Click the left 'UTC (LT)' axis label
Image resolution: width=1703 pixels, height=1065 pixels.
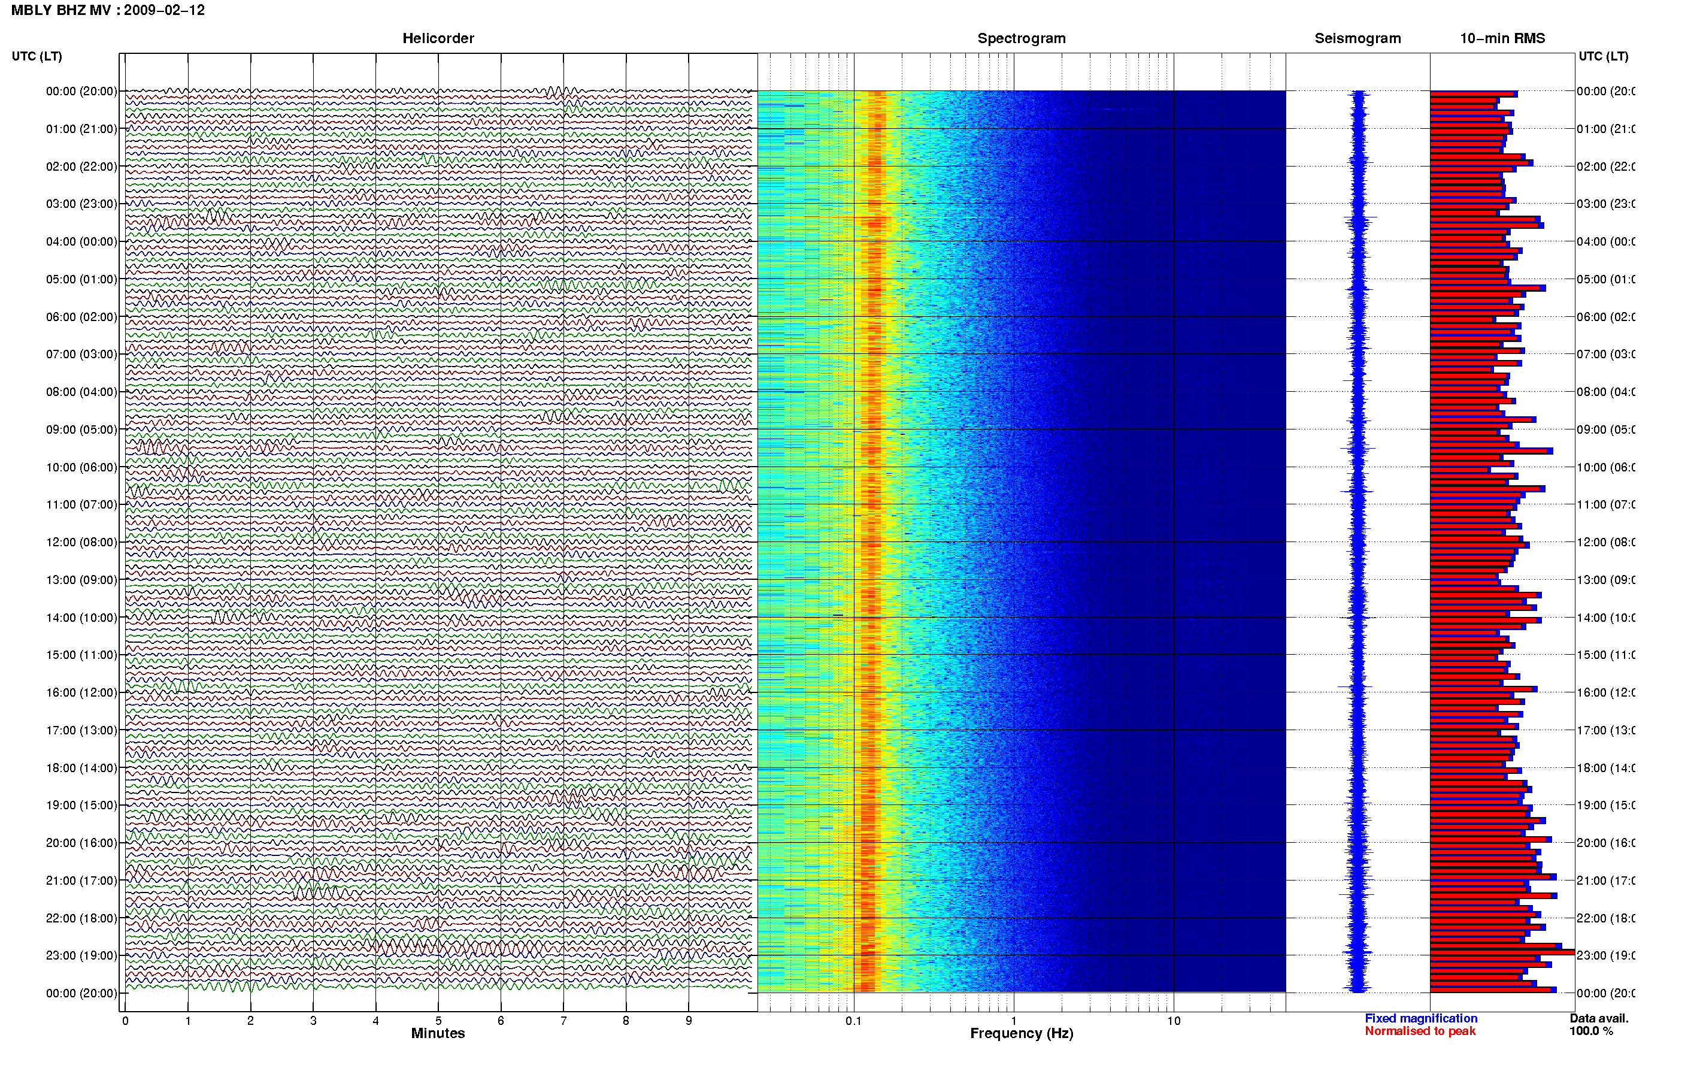[x=37, y=56]
